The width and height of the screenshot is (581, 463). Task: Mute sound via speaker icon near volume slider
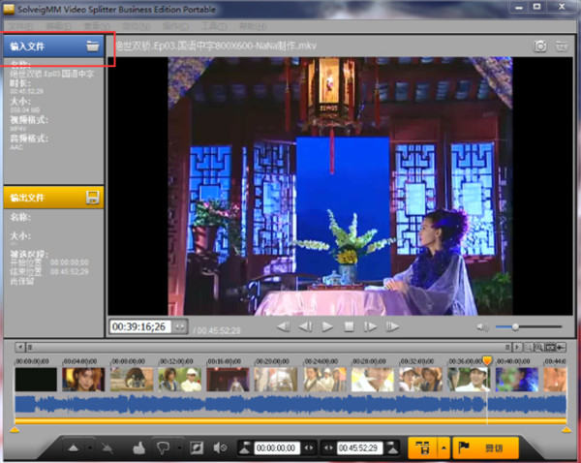482,327
